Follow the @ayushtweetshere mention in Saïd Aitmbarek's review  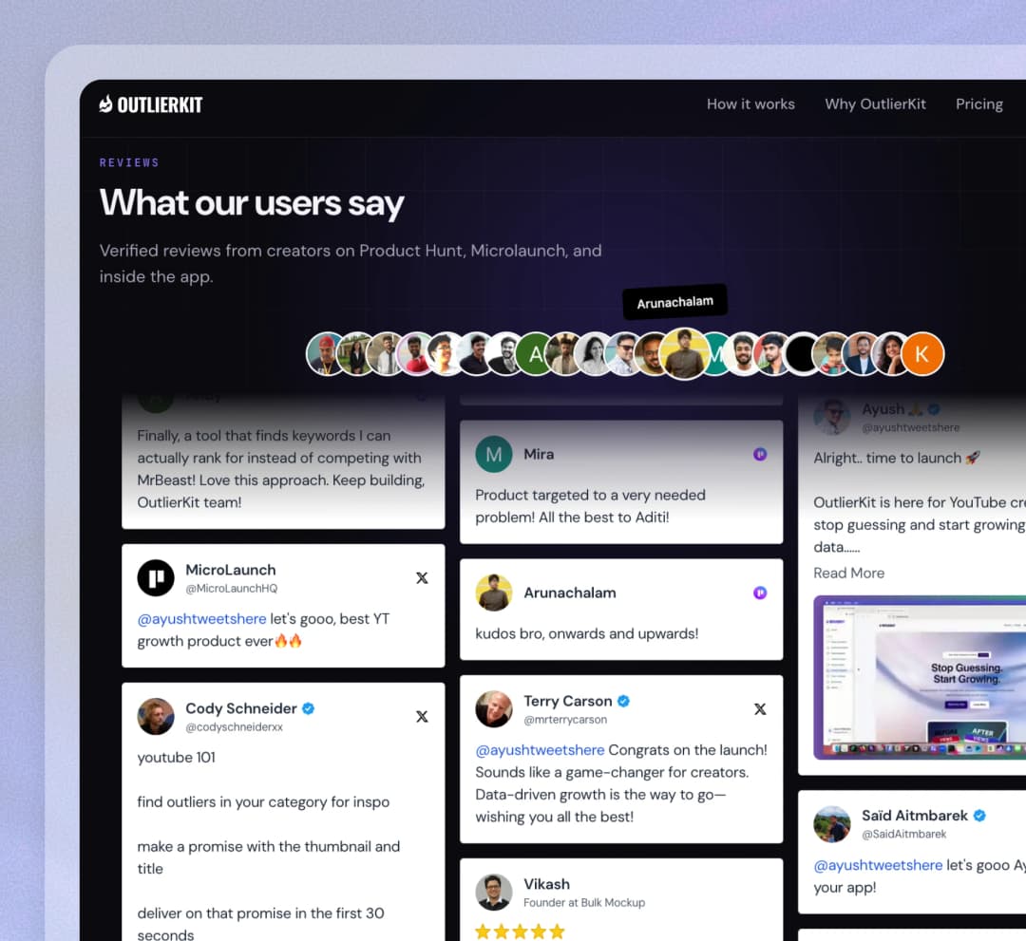tap(878, 865)
